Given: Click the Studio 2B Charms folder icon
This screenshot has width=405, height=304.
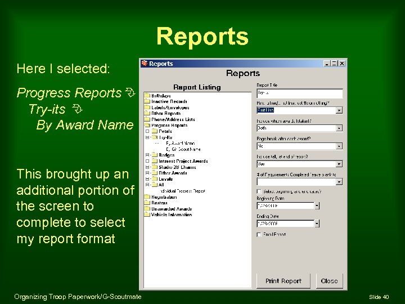Looking at the screenshot, I should (x=155, y=167).
